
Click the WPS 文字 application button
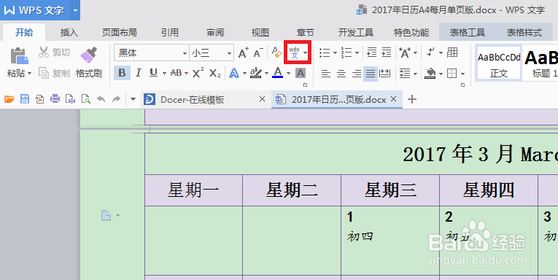pos(36,10)
